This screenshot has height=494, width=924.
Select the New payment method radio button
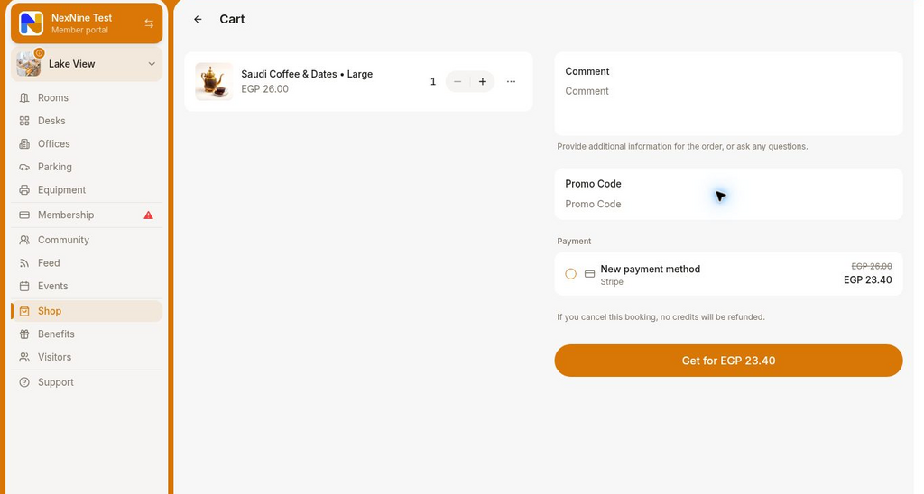570,274
